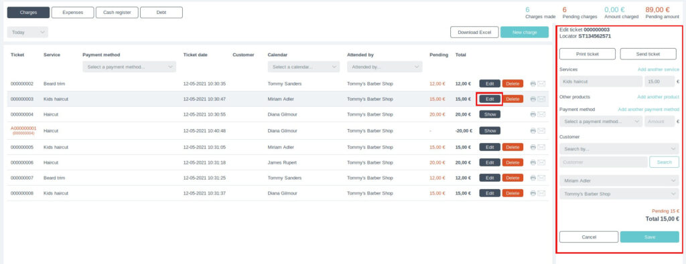The width and height of the screenshot is (686, 264).
Task: Open the Cash register tab
Action: [117, 13]
